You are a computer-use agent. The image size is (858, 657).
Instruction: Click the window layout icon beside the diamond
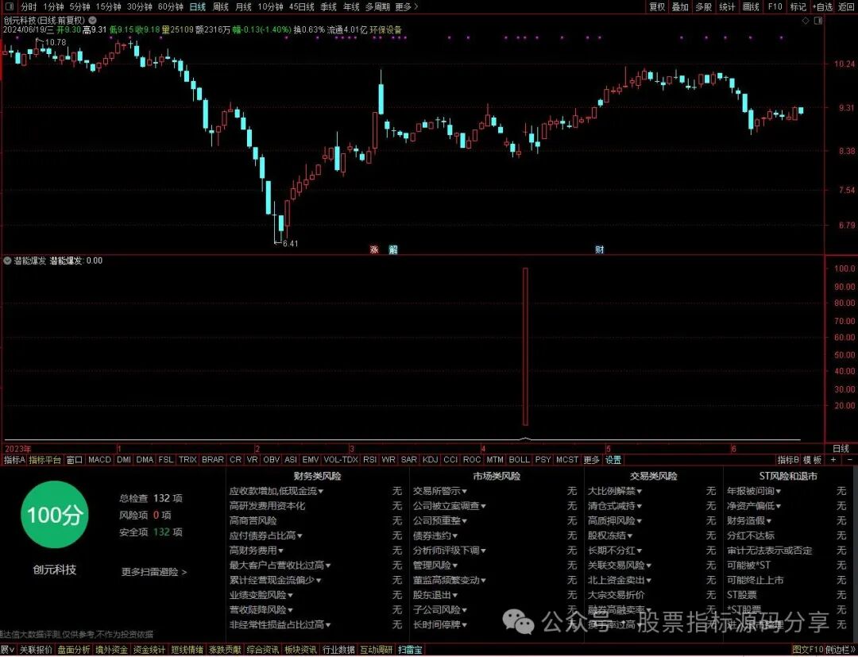(x=818, y=21)
